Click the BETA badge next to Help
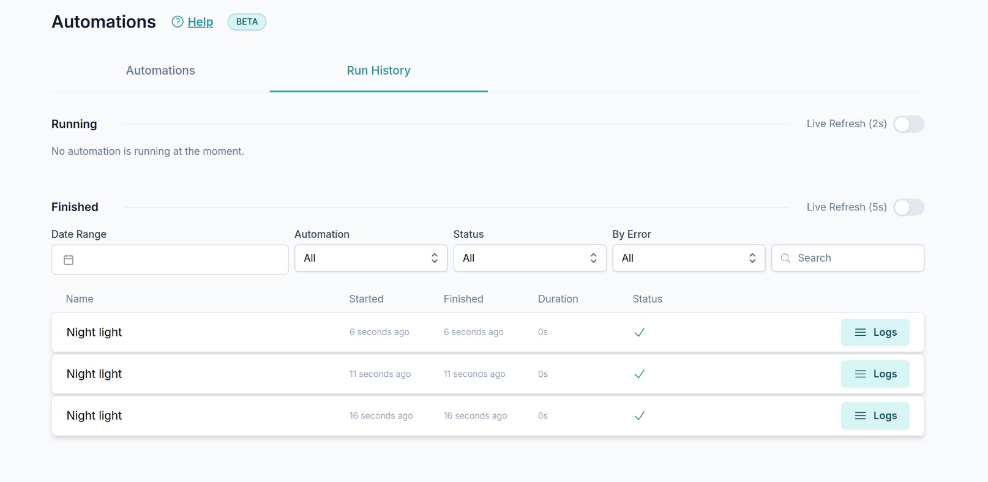Screen dimensions: 988x482 tap(247, 22)
